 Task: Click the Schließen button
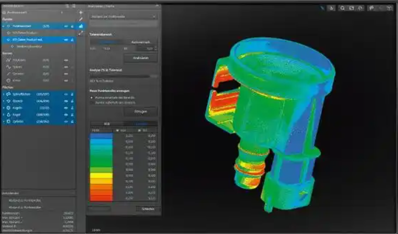pos(148,209)
